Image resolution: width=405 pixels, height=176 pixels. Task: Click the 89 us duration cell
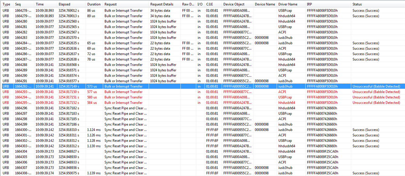91,16
